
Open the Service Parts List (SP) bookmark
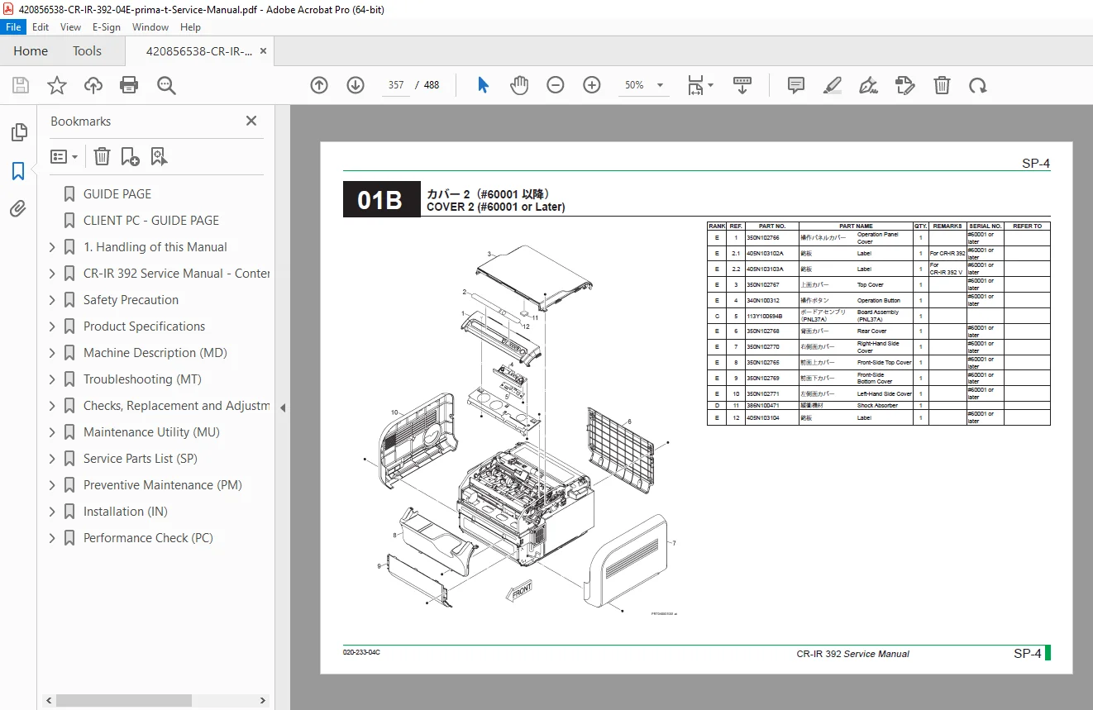(x=141, y=459)
